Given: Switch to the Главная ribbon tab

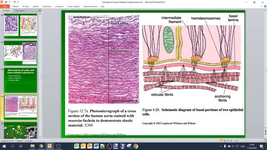Looking at the screenshot, I should [15, 7].
